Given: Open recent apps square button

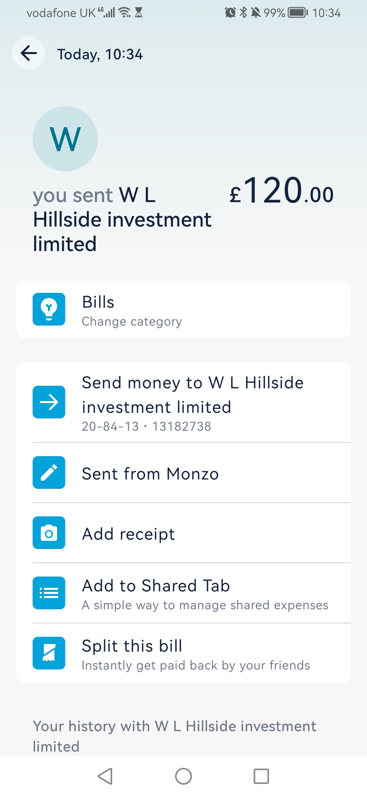Looking at the screenshot, I should [261, 776].
